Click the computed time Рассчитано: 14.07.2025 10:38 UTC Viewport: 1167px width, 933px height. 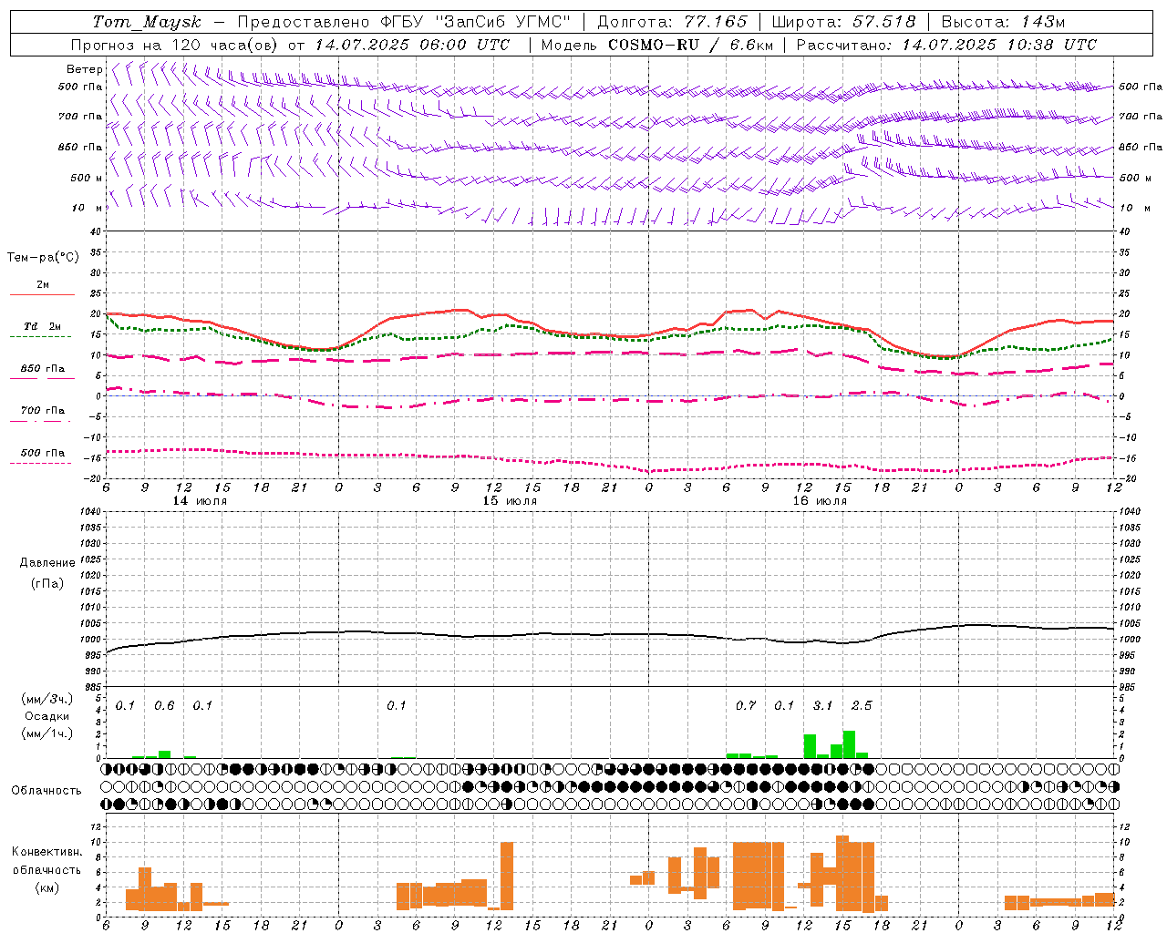coord(946,45)
